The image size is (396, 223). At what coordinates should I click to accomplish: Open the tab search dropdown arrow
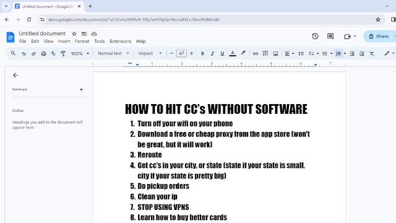coord(6,6)
